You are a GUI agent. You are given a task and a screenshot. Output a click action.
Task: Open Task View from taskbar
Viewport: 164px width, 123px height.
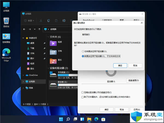tap(75, 119)
